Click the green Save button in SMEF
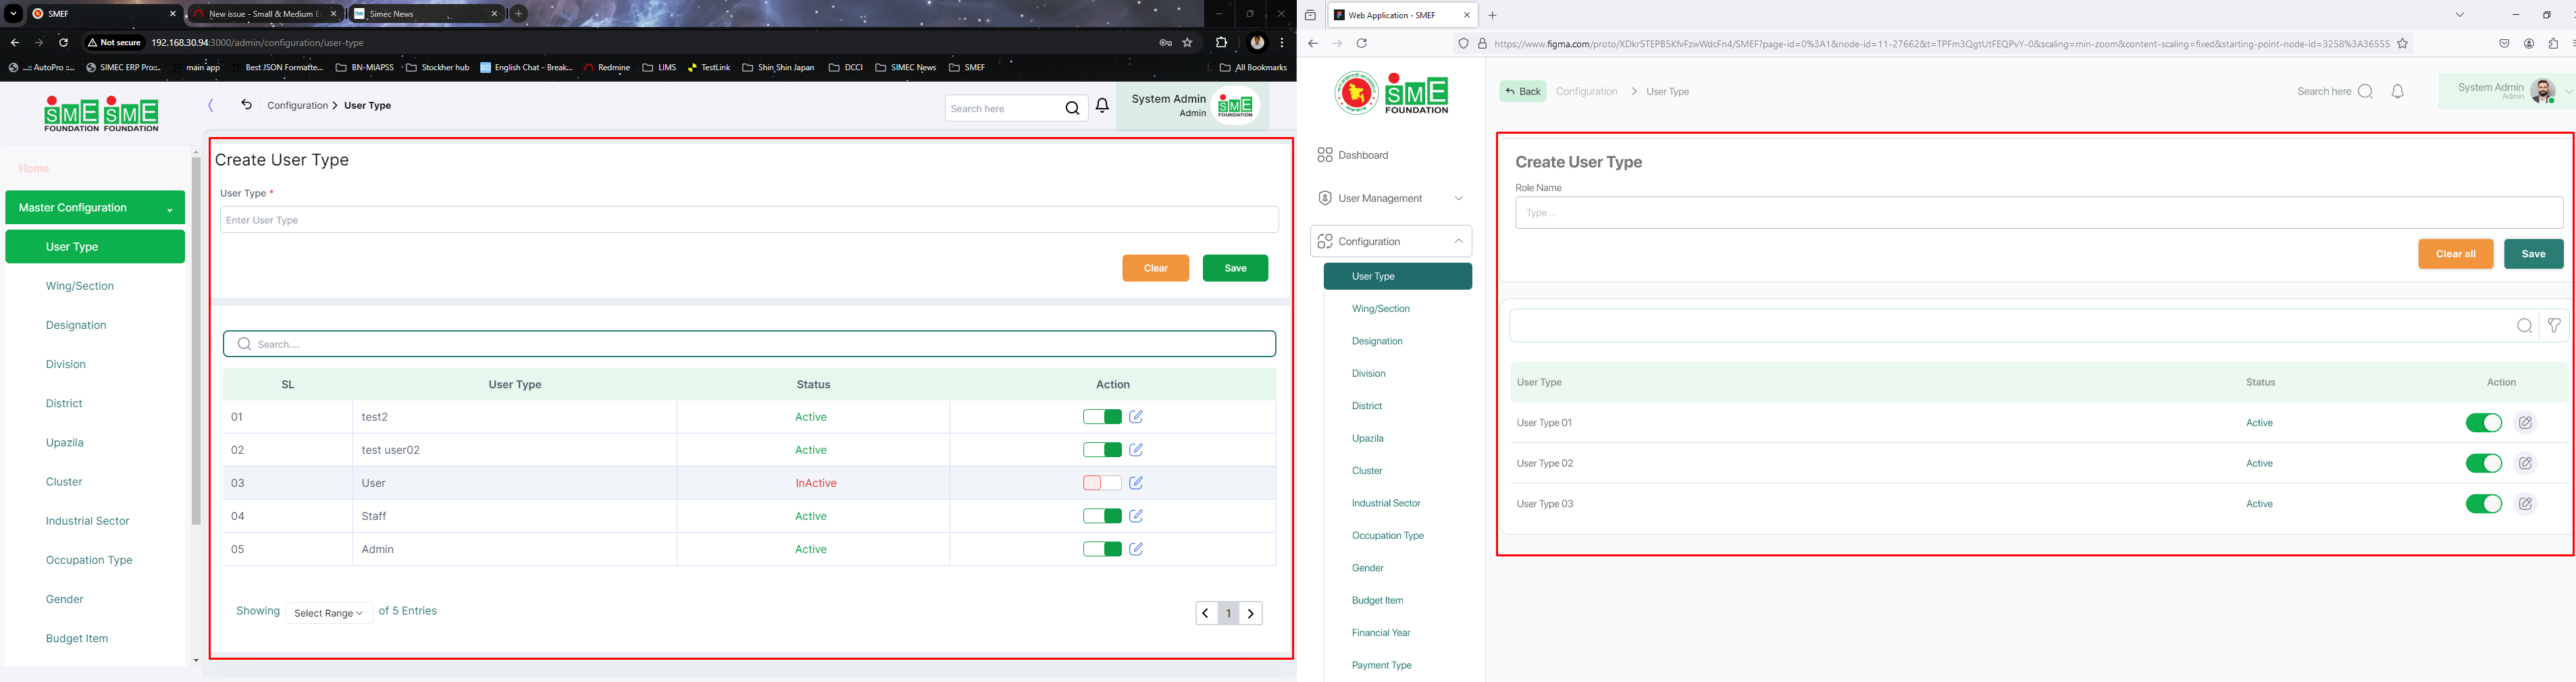This screenshot has height=682, width=2576. coord(1235,268)
